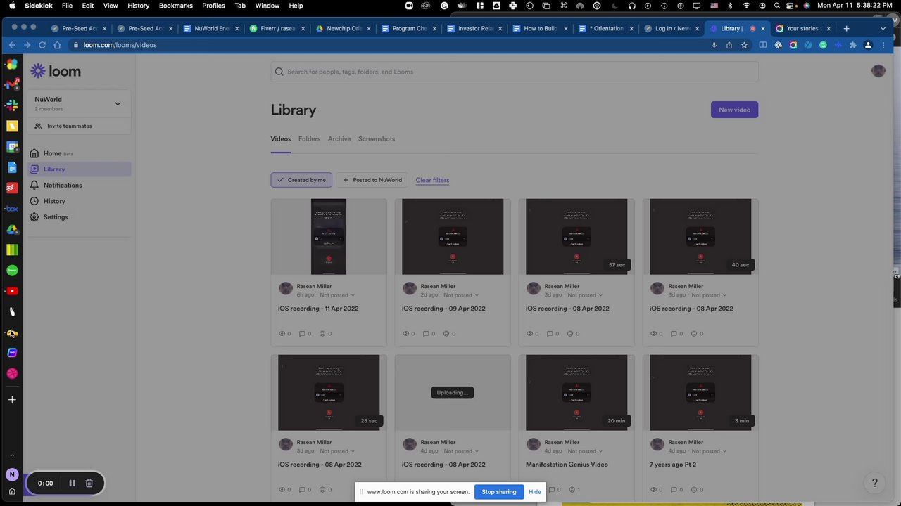Open the 57 sec video thumbnail
Screen dimensions: 901x506
coord(576,237)
